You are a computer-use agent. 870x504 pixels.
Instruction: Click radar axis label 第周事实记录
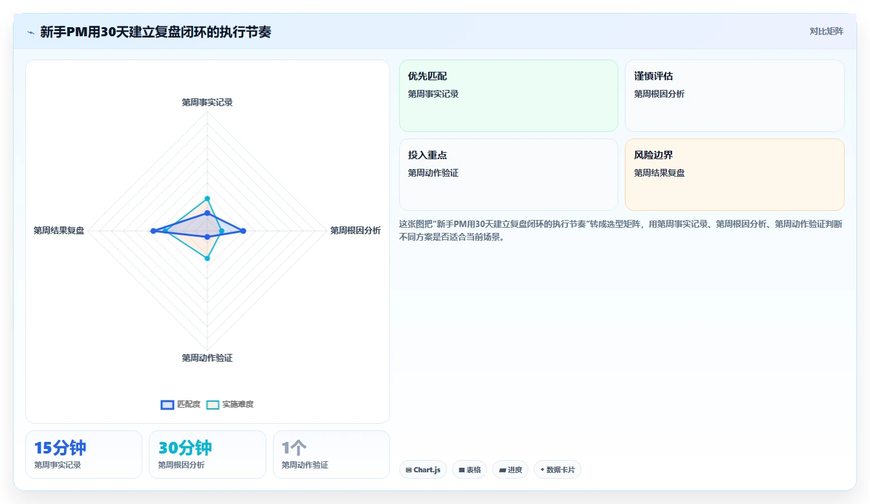point(207,102)
